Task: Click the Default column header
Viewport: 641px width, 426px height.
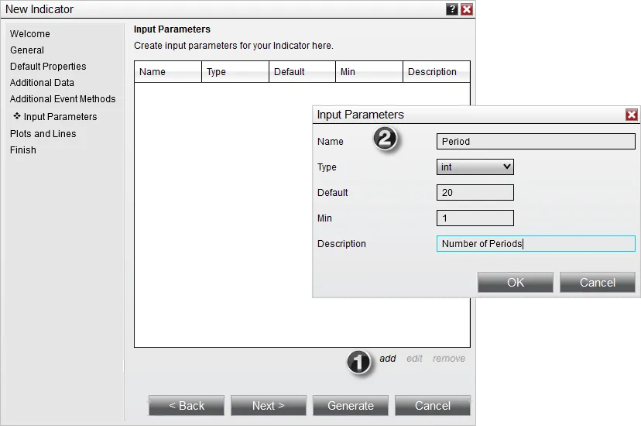Action: 302,72
